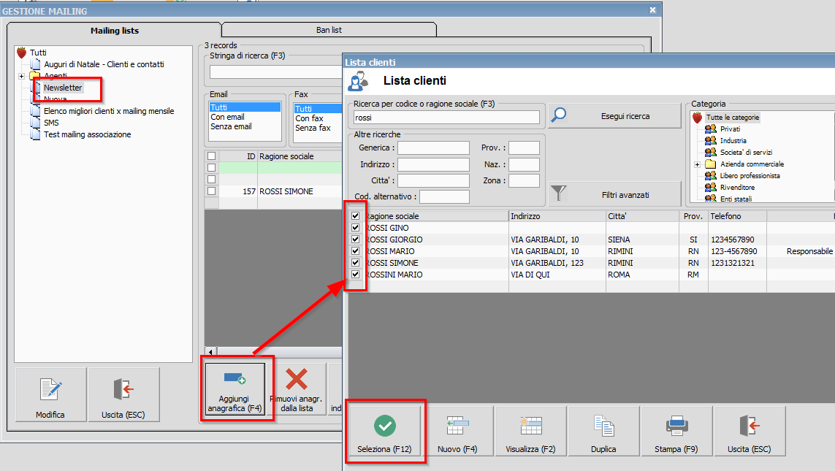Click the Modifica button in Gestione Mailing

coord(50,394)
